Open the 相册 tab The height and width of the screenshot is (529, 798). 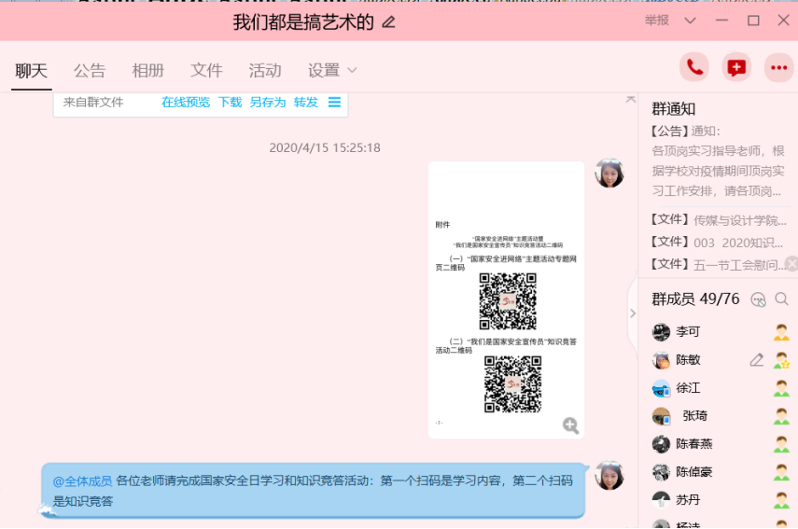coord(147,70)
